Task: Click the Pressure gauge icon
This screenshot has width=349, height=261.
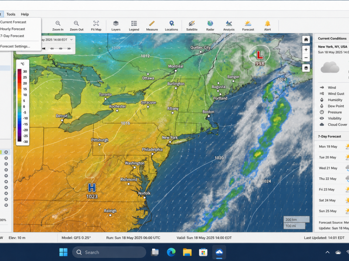Action: coord(322,112)
